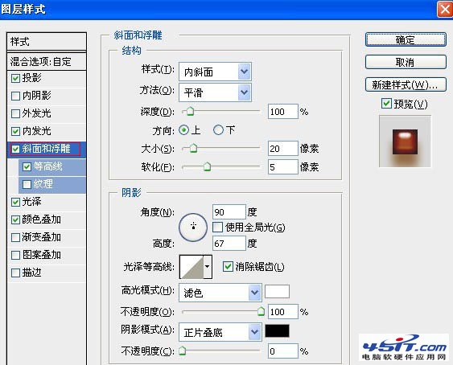This screenshot has height=365, width=453.
Task: Click the 确定 OK button
Action: click(406, 39)
